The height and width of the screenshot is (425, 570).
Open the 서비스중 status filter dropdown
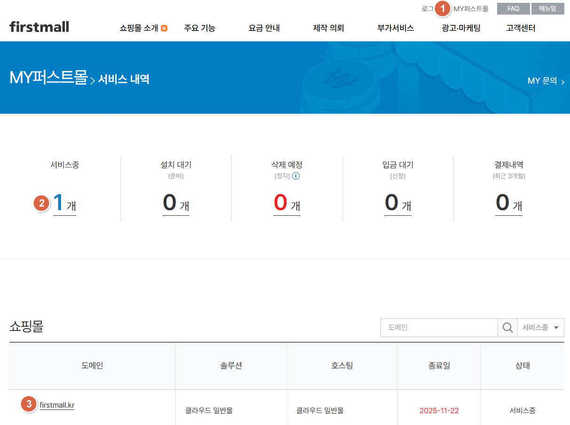541,328
